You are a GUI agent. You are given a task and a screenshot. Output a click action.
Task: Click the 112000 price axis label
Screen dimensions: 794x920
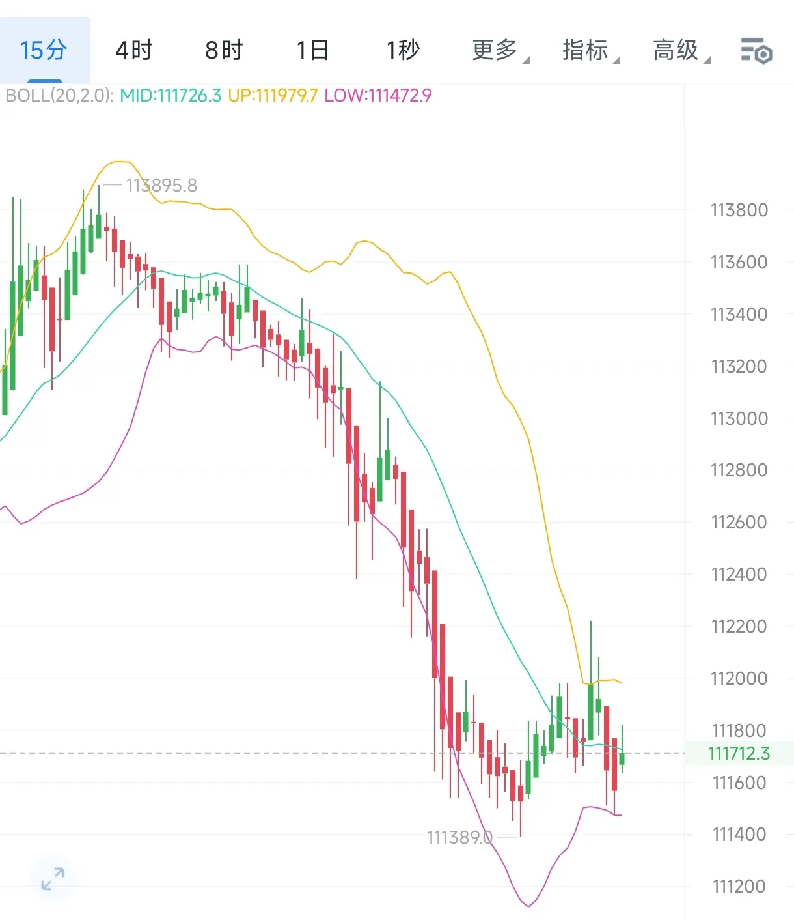pos(739,678)
